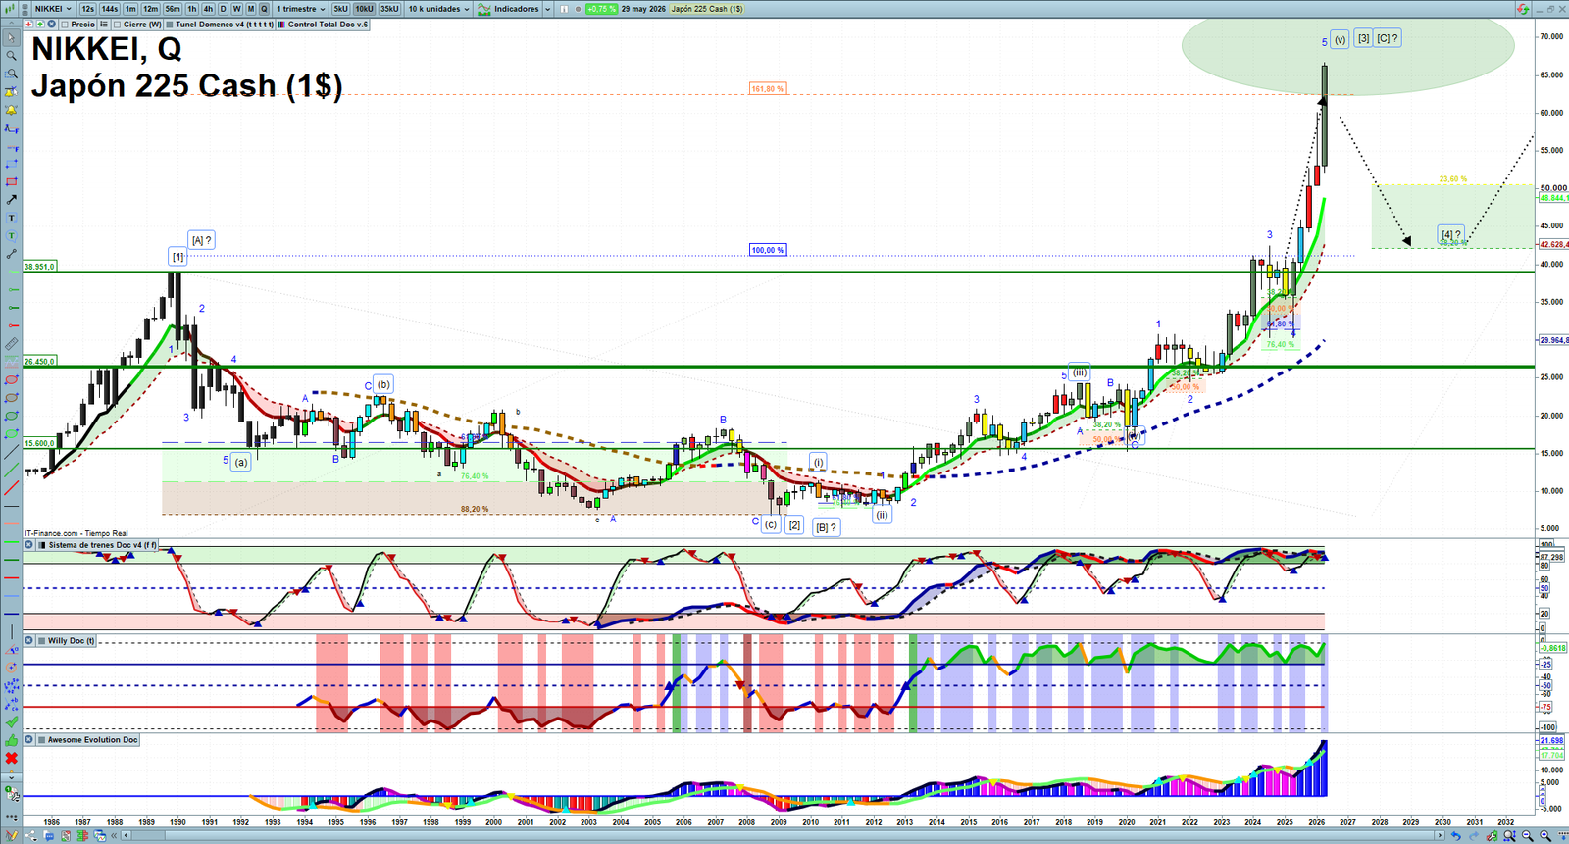
Task: Expand the arrow next to Indicadores
Action: (x=547, y=9)
